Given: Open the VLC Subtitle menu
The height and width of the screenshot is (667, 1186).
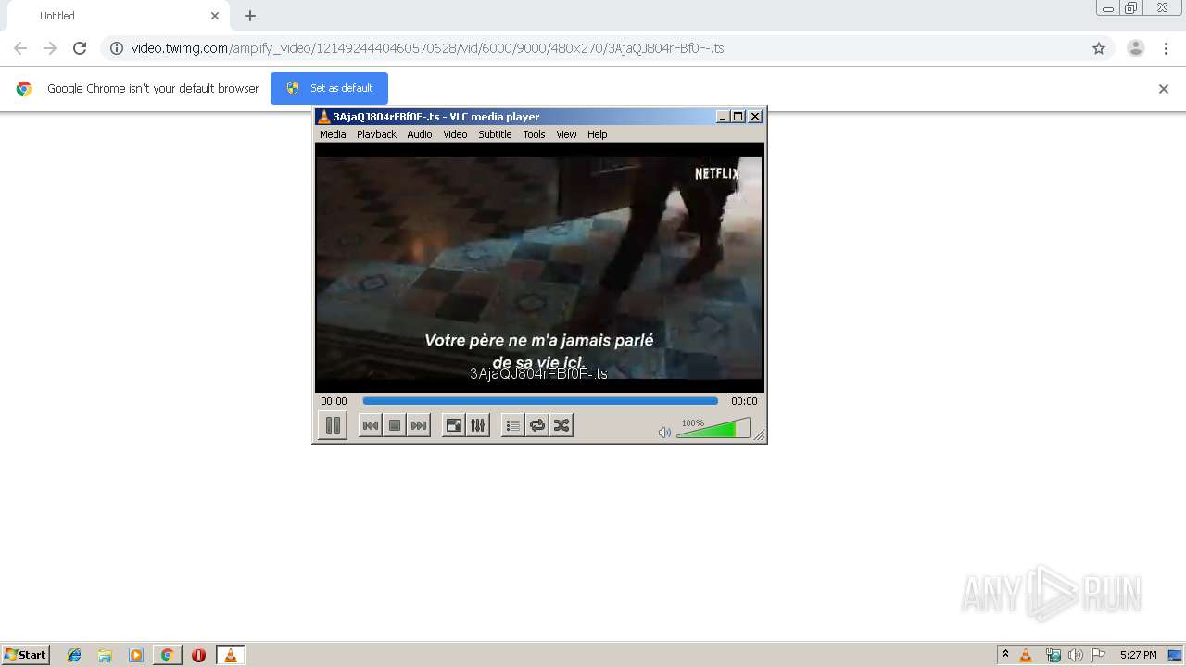Looking at the screenshot, I should tap(495, 134).
